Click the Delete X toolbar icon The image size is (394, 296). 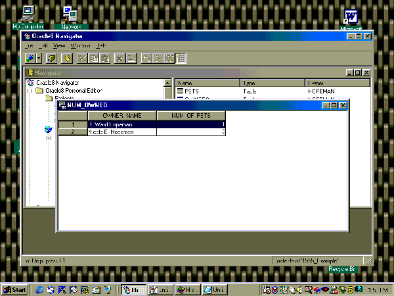click(120, 59)
